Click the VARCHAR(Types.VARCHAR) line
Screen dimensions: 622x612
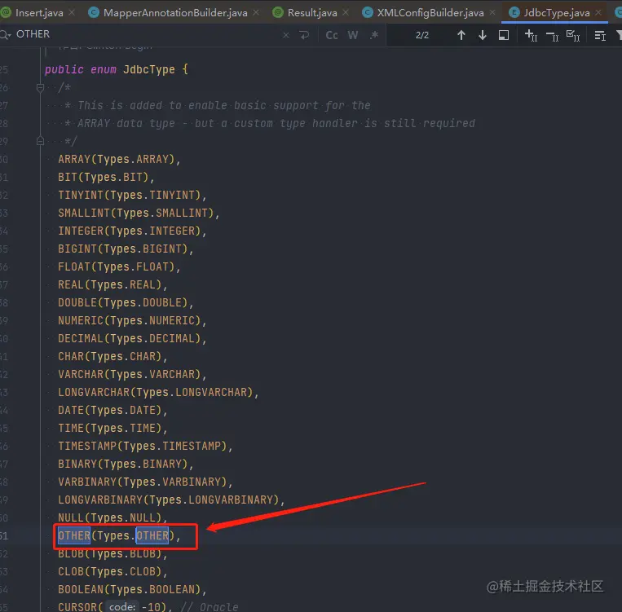tap(132, 374)
